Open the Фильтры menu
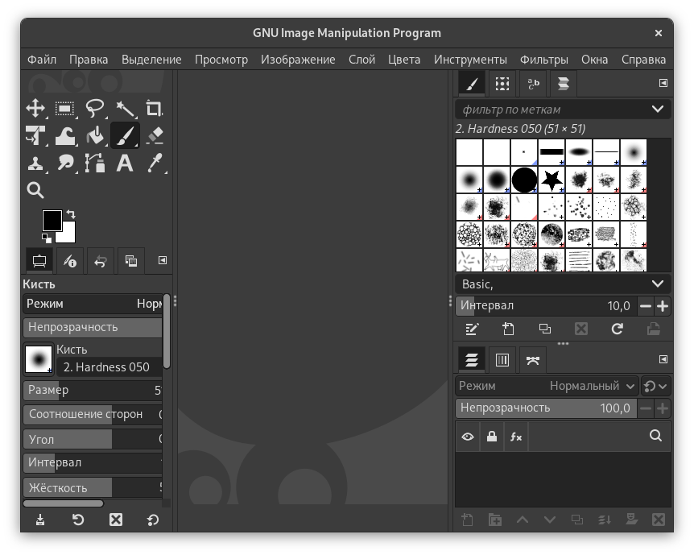 tap(544, 60)
